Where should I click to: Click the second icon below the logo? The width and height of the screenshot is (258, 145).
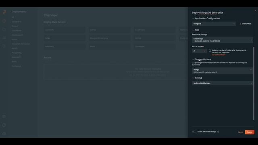(4, 29)
